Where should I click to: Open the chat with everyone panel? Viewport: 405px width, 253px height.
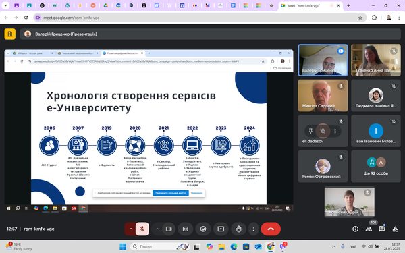click(x=382, y=229)
